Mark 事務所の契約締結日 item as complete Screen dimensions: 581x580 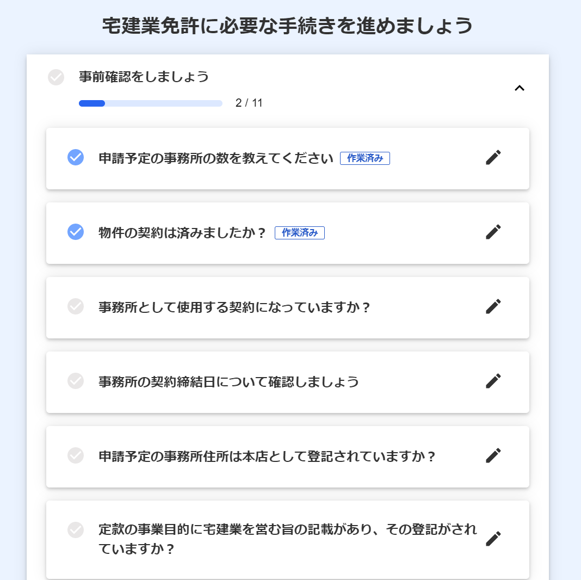pos(76,381)
